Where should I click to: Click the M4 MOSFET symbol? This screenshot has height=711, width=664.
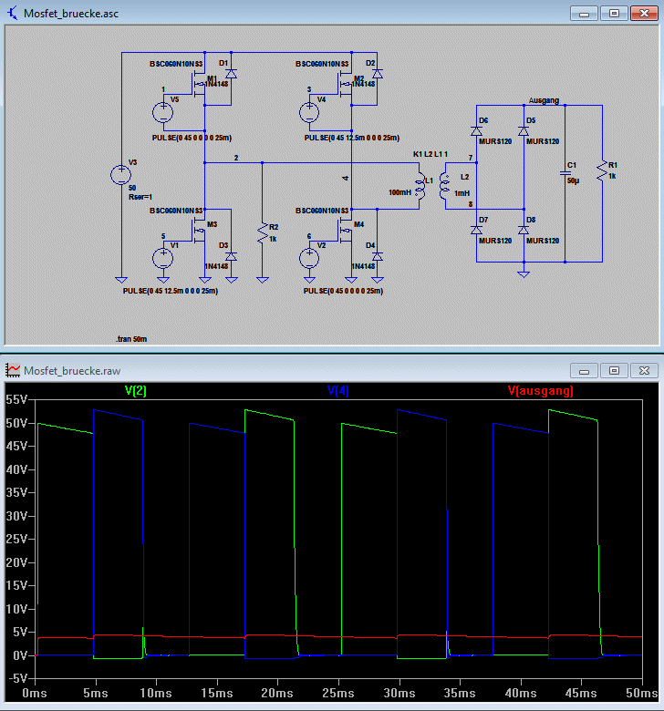(345, 231)
